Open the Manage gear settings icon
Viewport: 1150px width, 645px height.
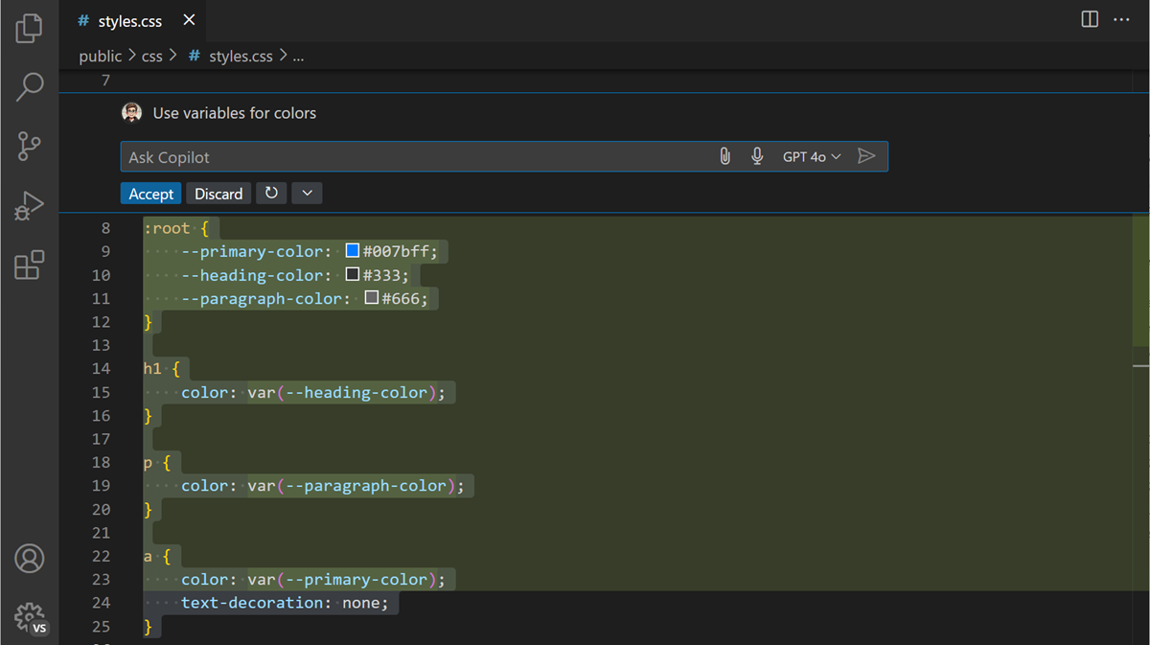pos(30,616)
